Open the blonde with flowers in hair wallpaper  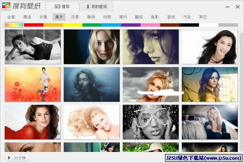[92, 122]
